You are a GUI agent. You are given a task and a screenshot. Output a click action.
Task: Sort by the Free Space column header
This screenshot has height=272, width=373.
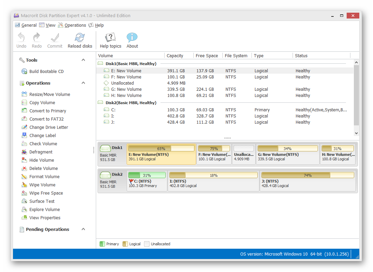(x=208, y=56)
